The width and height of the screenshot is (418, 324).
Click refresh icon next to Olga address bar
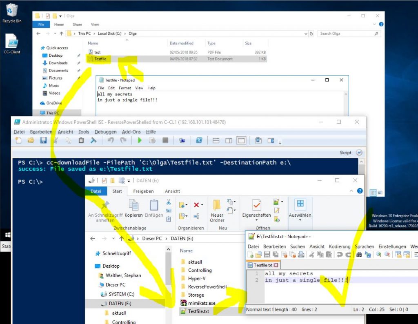(x=311, y=33)
